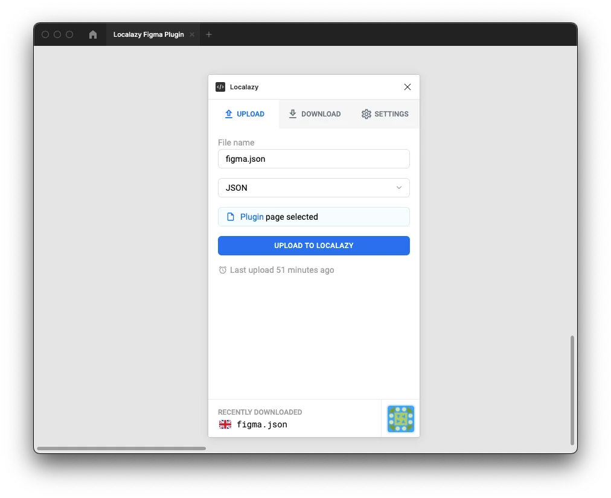The height and width of the screenshot is (498, 611).
Task: Click the clock icon next to Last upload
Action: [223, 270]
